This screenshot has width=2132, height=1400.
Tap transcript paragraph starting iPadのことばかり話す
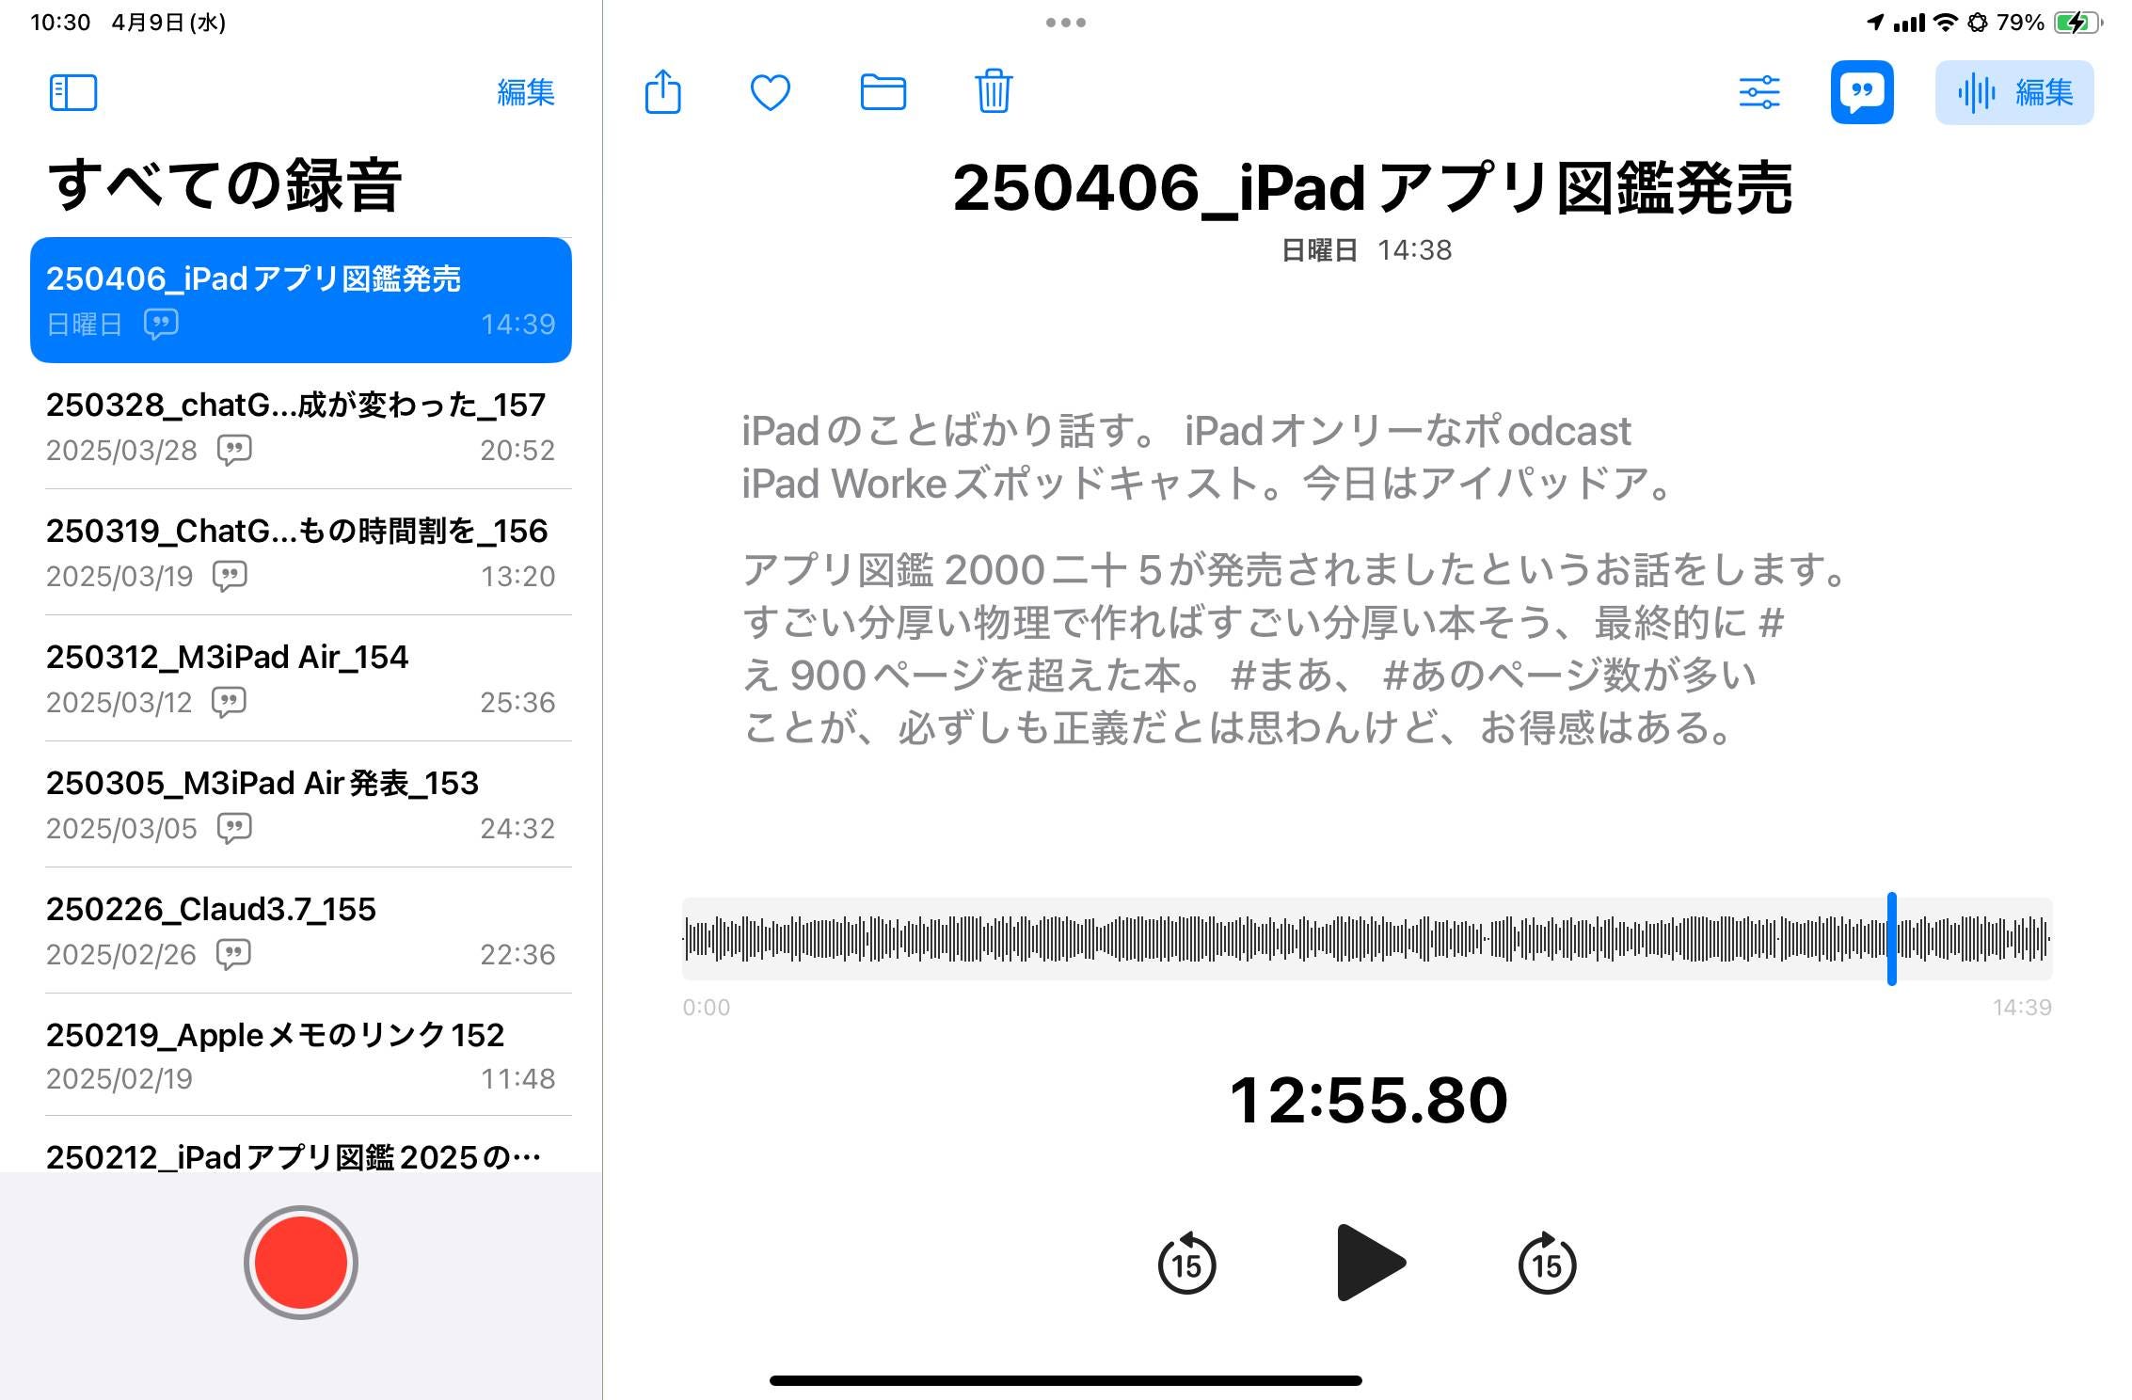(x=1209, y=457)
